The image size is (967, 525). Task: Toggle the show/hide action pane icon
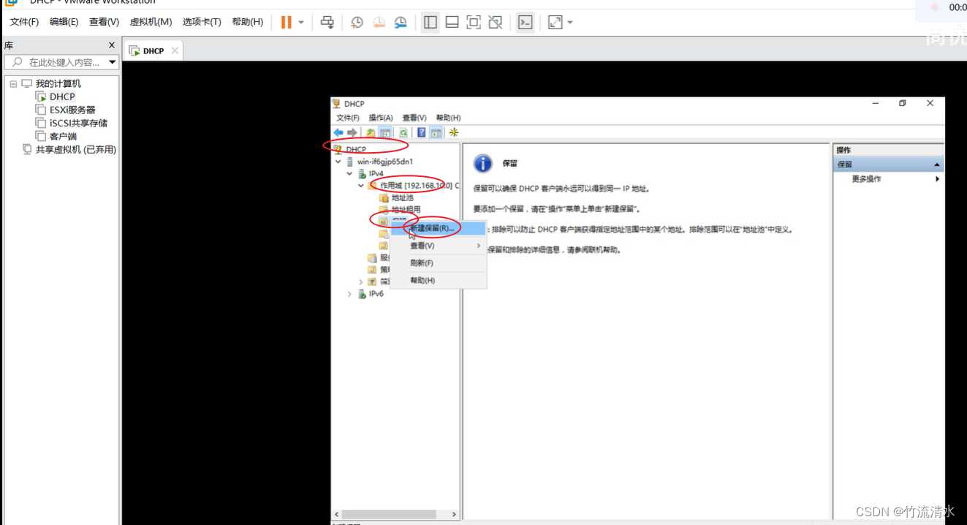pyautogui.click(x=436, y=132)
